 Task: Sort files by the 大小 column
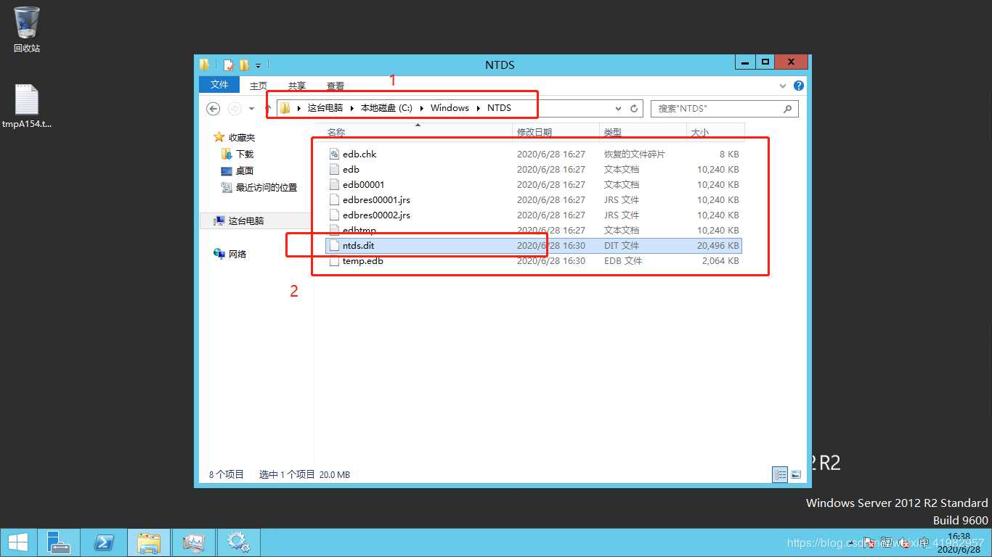pos(715,133)
